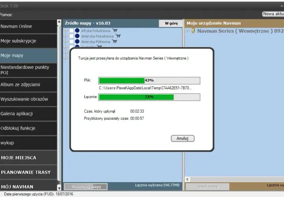The image size is (284, 197).
Task: Click the Navman Series device icon
Action: (193, 31)
